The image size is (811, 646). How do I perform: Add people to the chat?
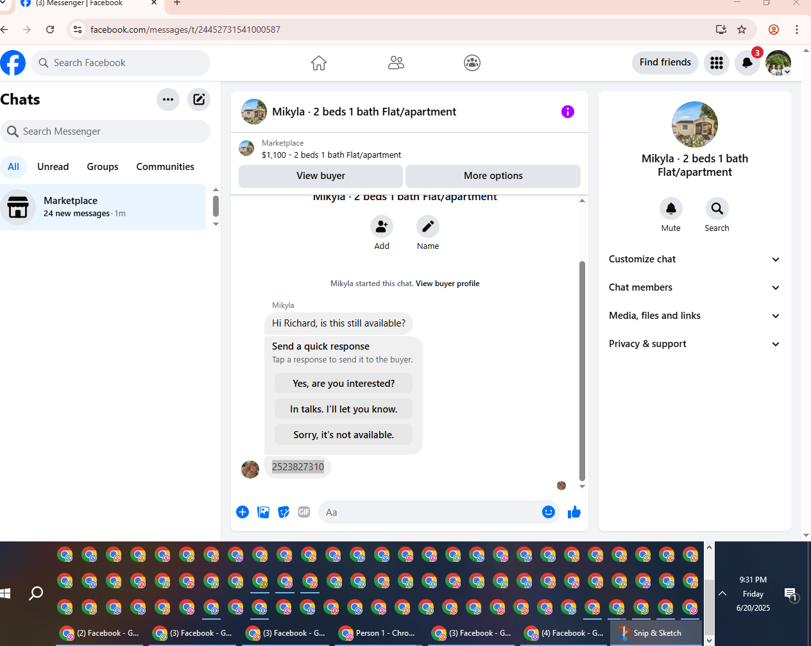click(382, 226)
